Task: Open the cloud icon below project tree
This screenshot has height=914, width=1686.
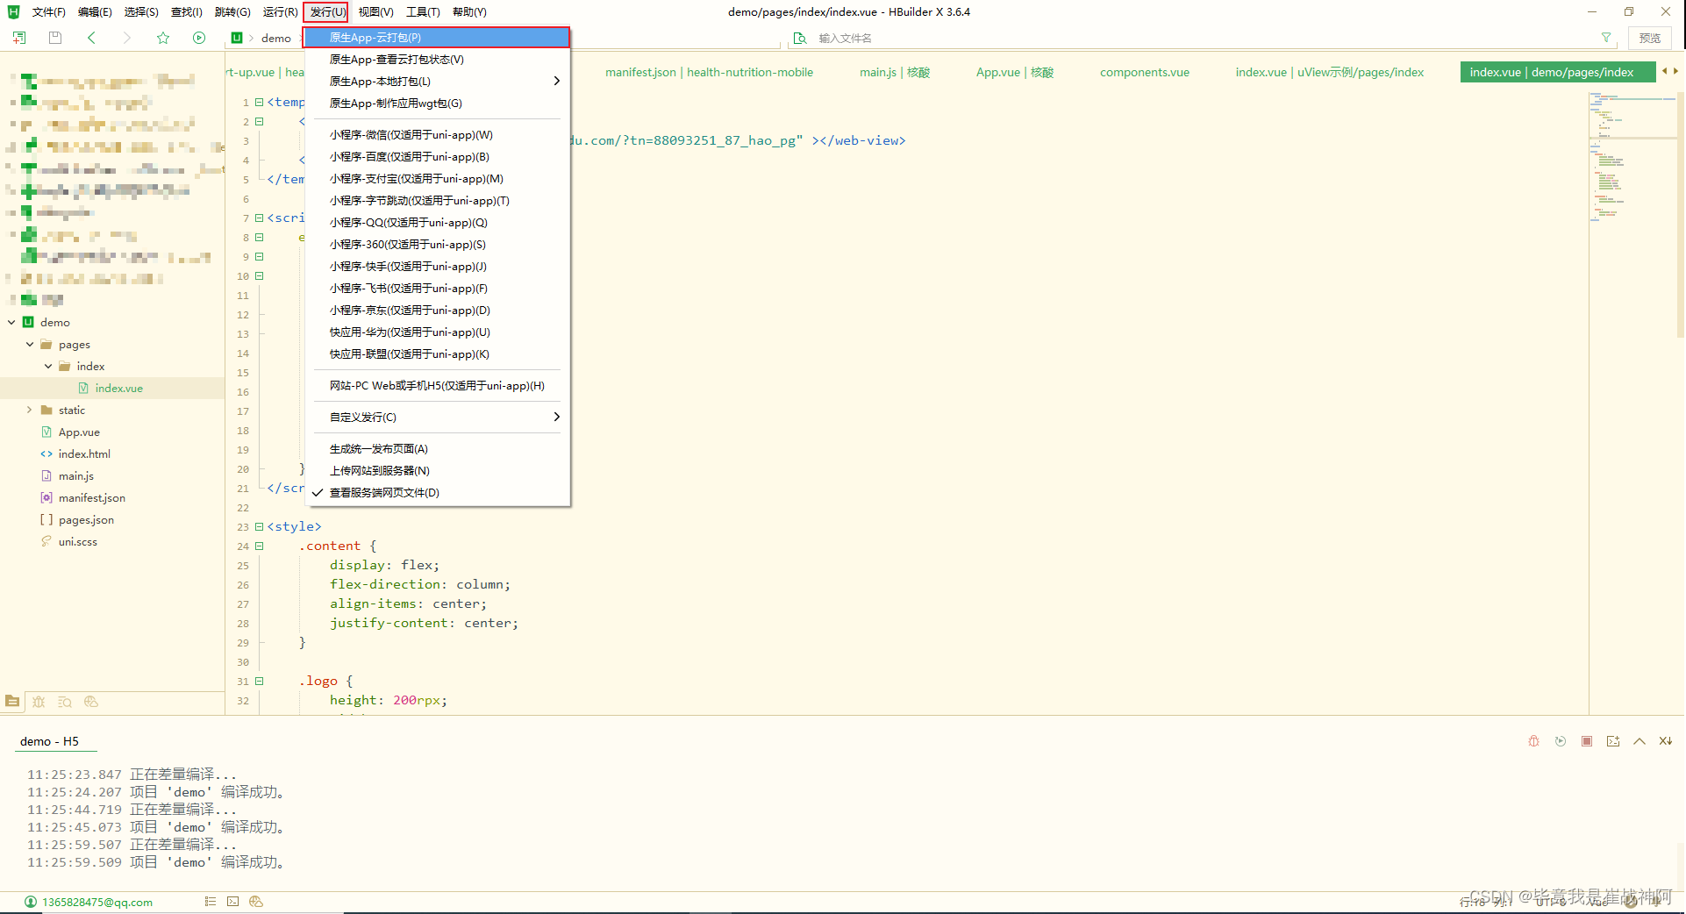Action: point(91,702)
